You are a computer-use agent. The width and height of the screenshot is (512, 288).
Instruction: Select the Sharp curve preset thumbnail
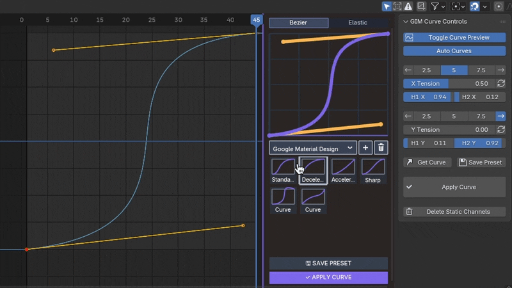(x=372, y=170)
